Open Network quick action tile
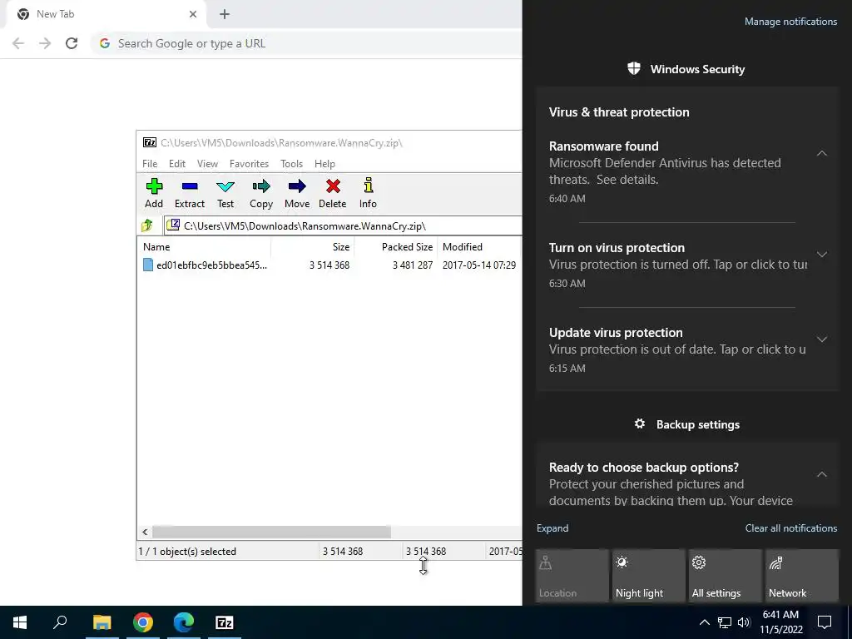Viewport: 852px width, 639px height. (802, 576)
